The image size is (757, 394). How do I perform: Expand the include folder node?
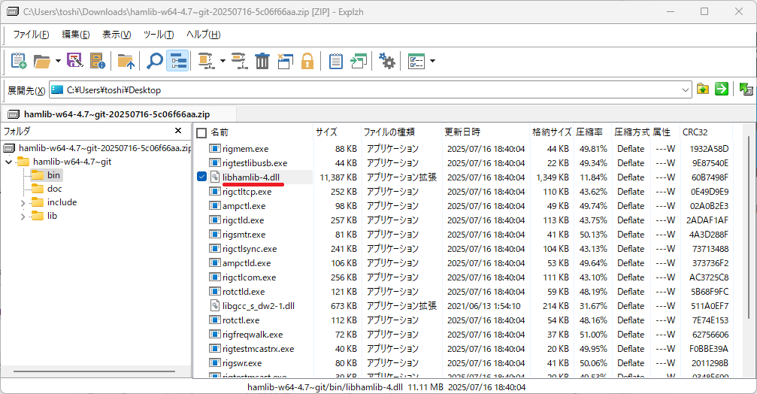point(23,203)
